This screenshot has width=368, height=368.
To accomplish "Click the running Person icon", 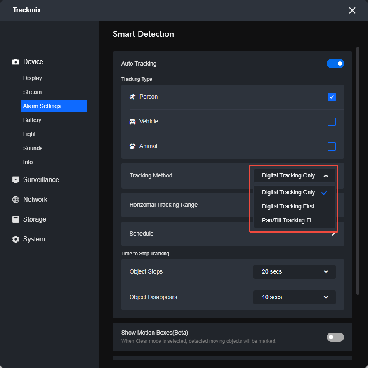I will click(132, 97).
